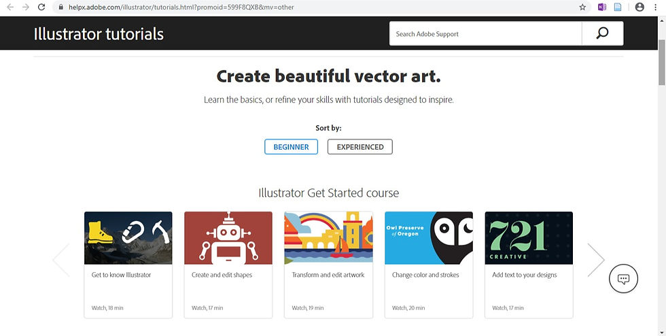
Task: Open the colorful cityscape thumbnail
Action: [328, 238]
